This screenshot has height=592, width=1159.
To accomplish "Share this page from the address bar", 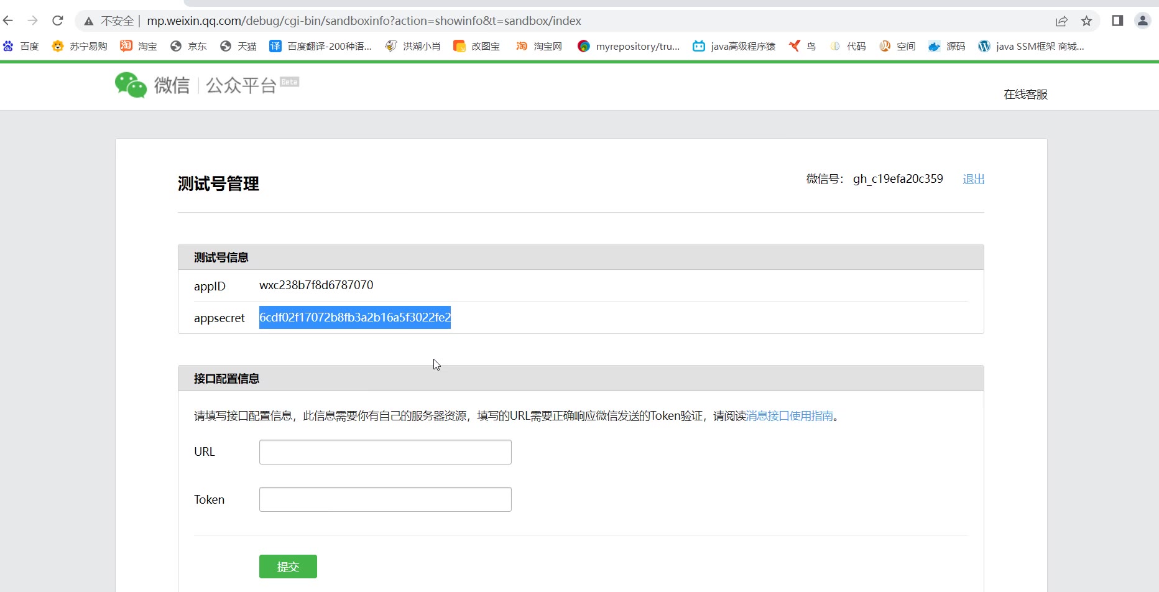I will pos(1061,21).
